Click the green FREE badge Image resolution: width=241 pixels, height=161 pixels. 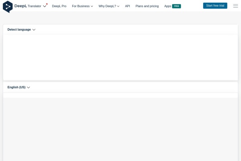(176, 6)
